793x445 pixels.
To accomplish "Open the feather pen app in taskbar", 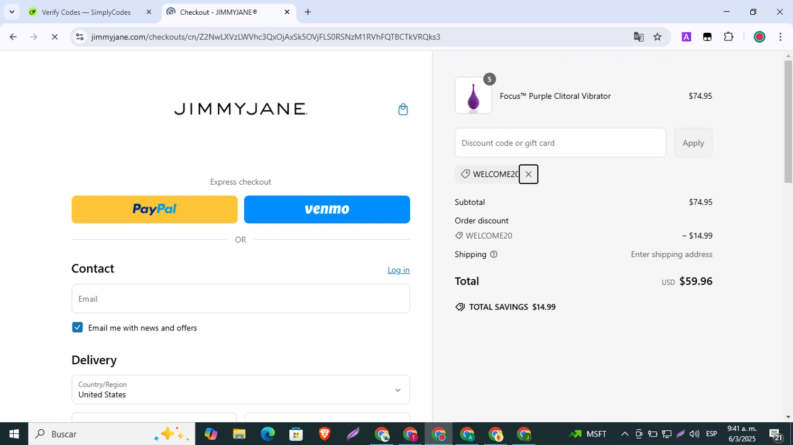I will coord(353,434).
